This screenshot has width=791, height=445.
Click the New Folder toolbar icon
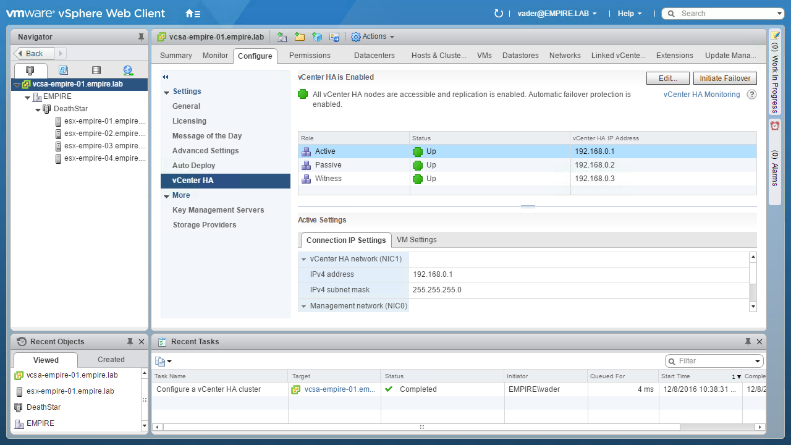pyautogui.click(x=300, y=37)
